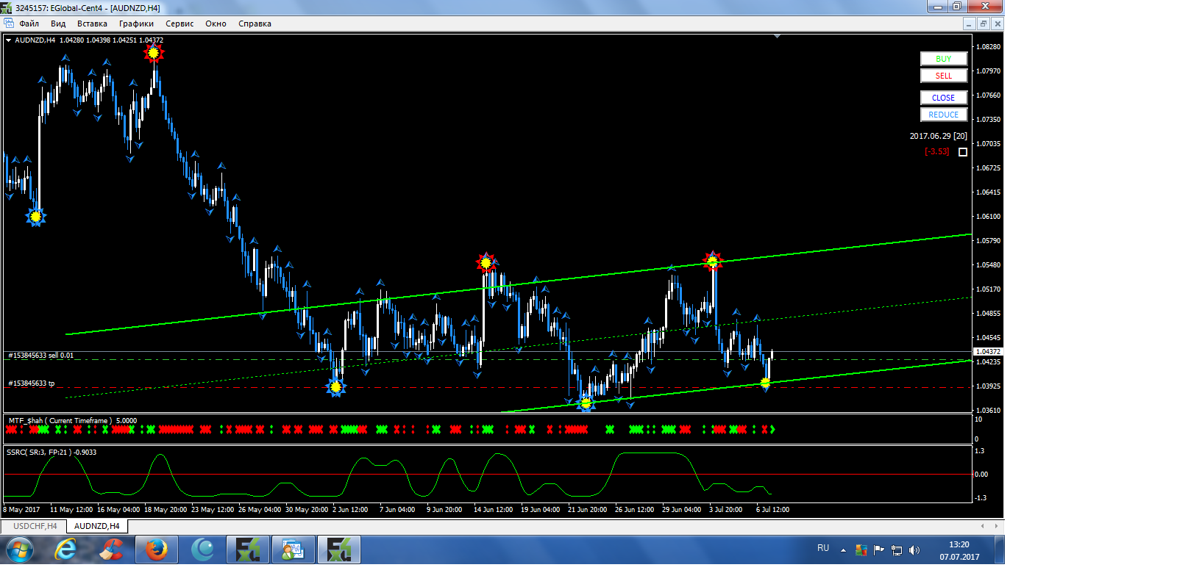Select the AUDNZD,H4 chart tab
This screenshot has width=1177, height=573.
tap(97, 526)
